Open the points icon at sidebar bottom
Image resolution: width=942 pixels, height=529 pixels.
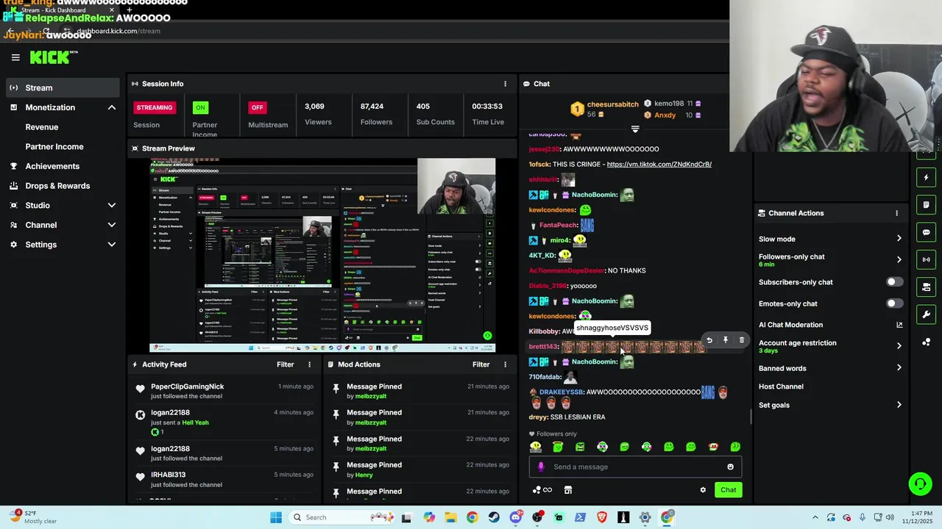[927, 342]
